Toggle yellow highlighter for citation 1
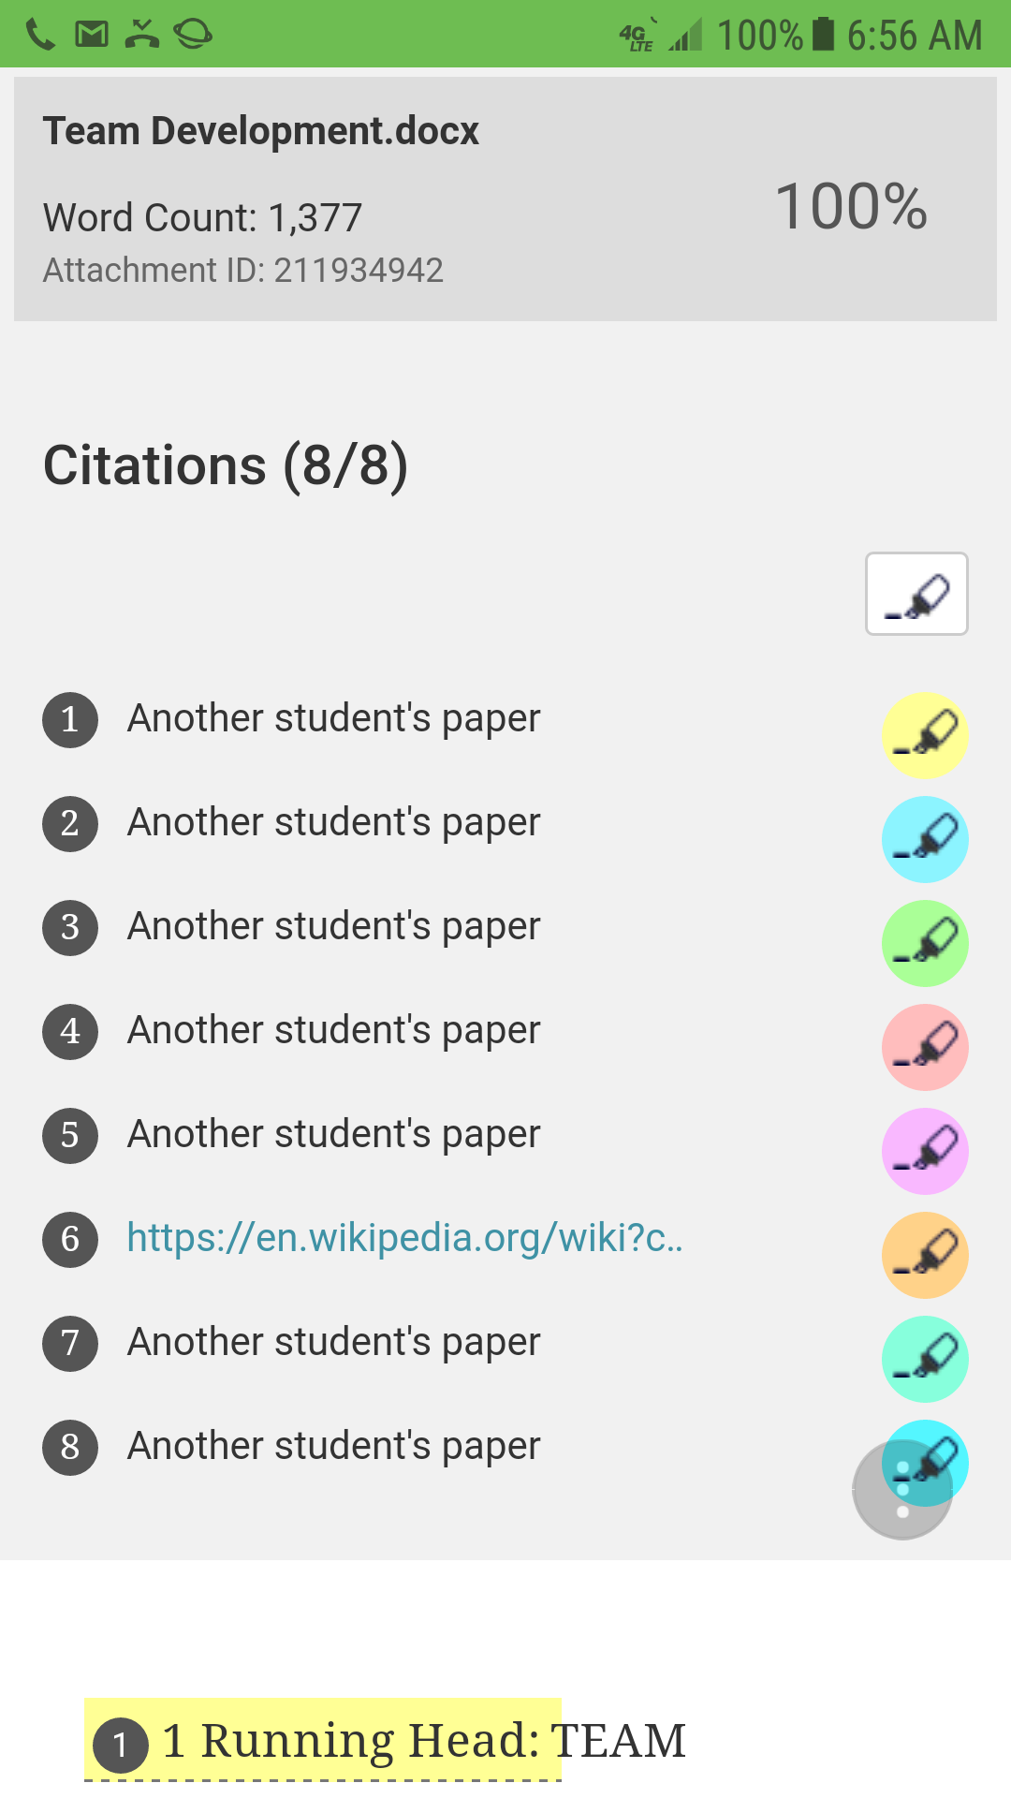 pos(925,735)
